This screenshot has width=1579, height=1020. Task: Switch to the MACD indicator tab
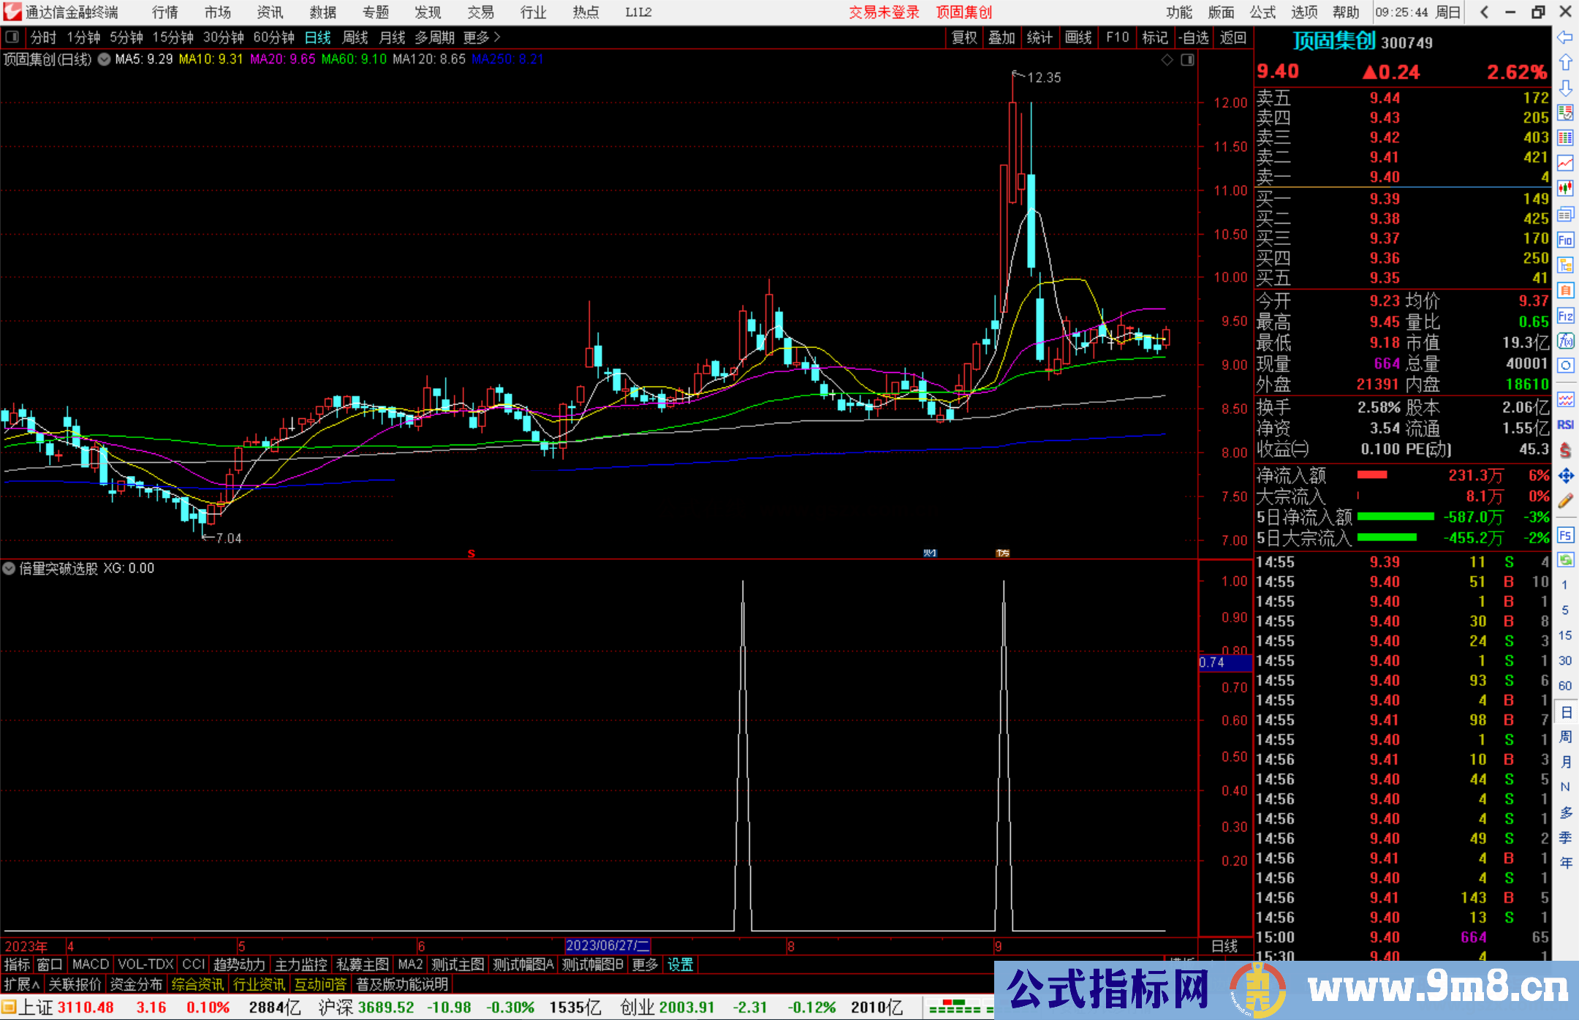[x=91, y=964]
